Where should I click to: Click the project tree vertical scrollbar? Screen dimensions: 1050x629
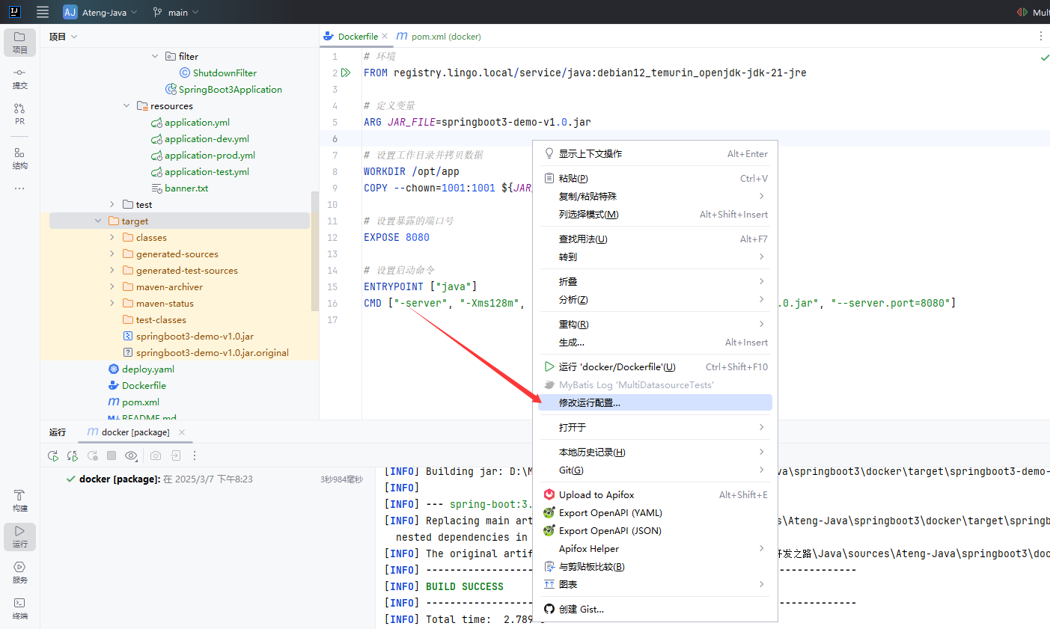pos(314,251)
